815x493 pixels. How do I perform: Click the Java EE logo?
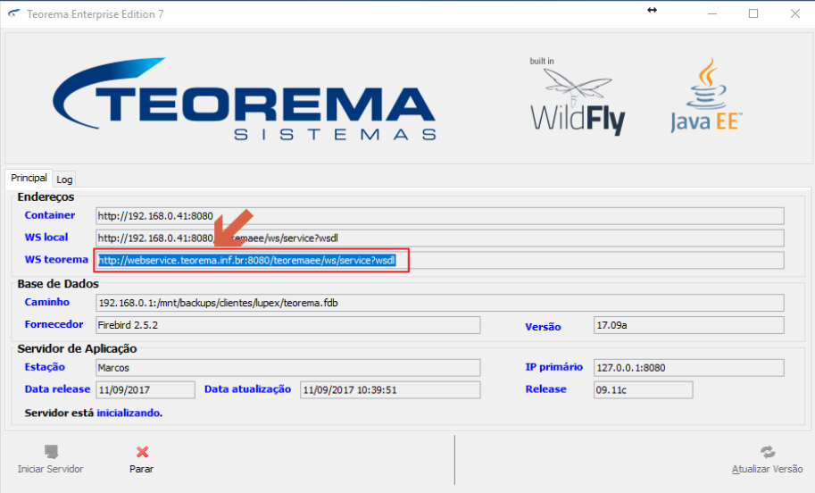point(706,95)
